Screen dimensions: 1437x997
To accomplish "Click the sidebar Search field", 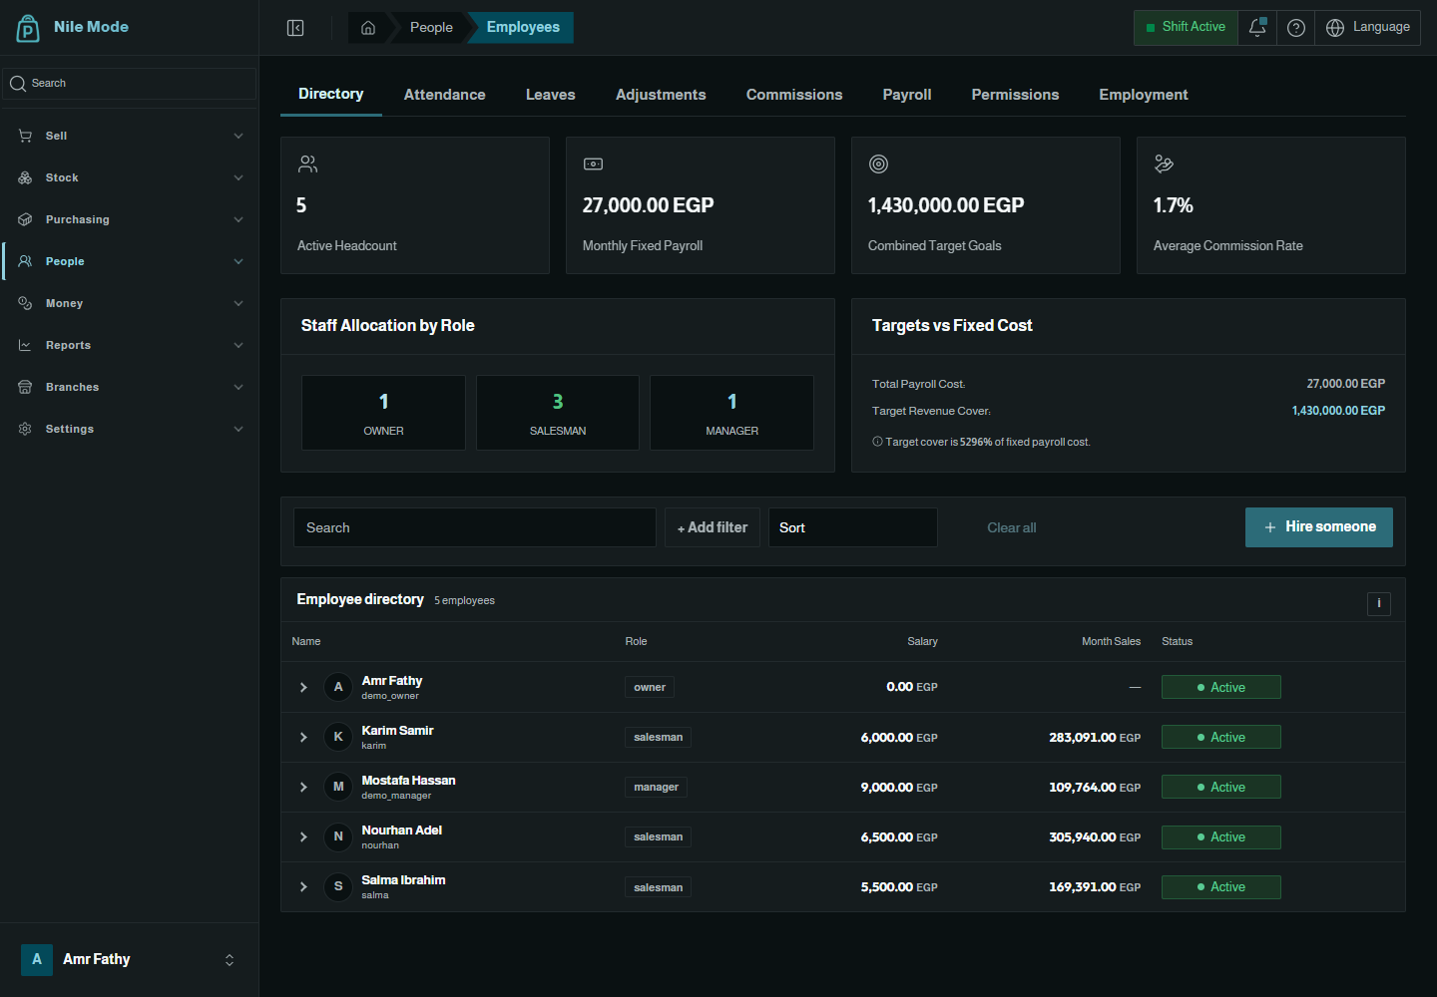I will (130, 84).
